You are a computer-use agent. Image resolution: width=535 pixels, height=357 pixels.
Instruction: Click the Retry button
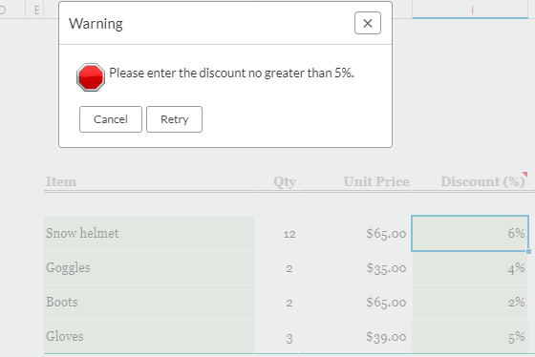click(174, 119)
